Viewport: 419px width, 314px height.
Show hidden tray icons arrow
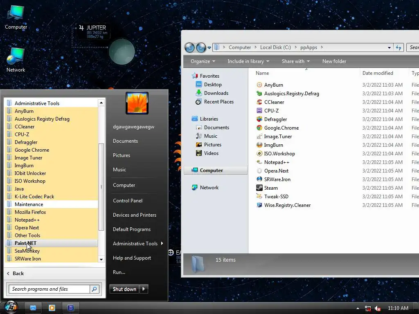coord(358,308)
